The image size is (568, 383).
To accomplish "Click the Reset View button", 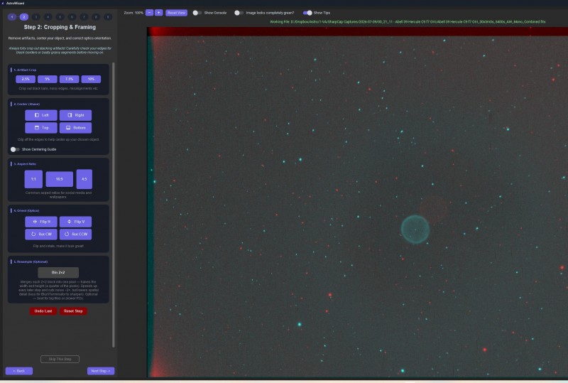I will pos(176,13).
